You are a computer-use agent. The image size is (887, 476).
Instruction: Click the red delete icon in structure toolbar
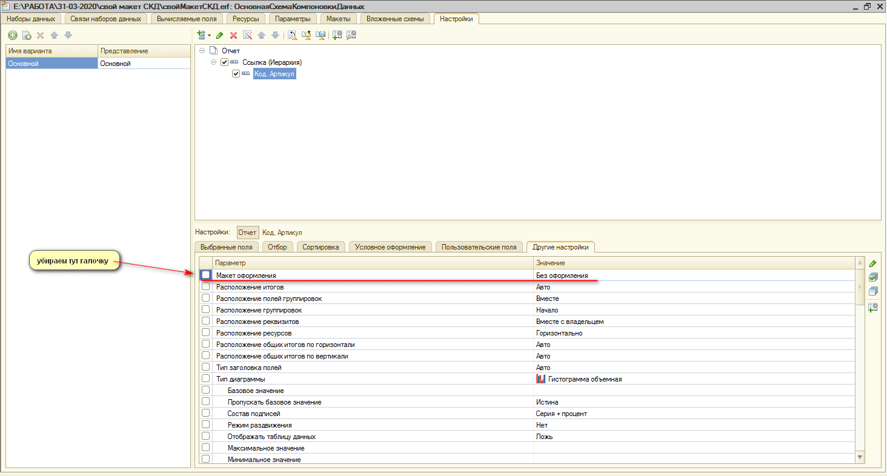233,36
